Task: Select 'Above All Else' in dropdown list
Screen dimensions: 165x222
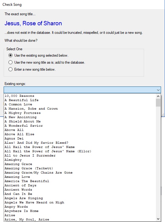Action: click(x=80, y=134)
